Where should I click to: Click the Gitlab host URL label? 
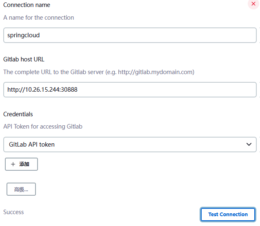pos(24,59)
